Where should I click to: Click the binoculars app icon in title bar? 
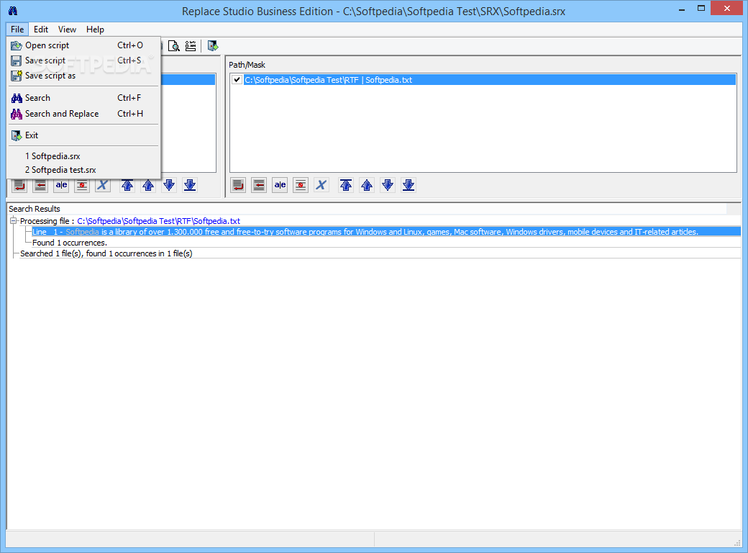click(x=13, y=11)
